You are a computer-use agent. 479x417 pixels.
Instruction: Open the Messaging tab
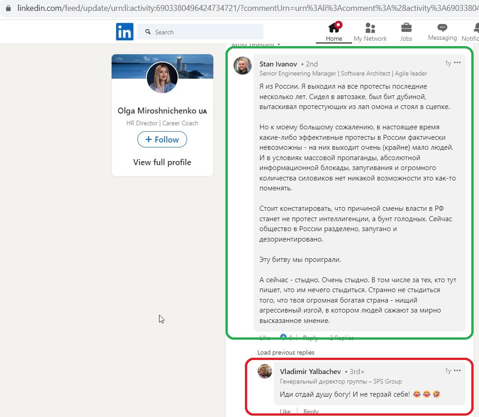click(442, 32)
